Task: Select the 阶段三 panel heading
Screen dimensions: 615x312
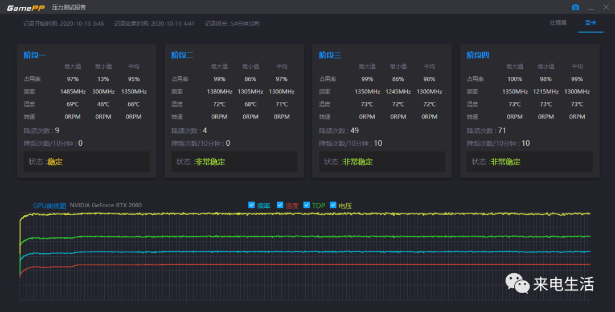Action: coord(330,55)
